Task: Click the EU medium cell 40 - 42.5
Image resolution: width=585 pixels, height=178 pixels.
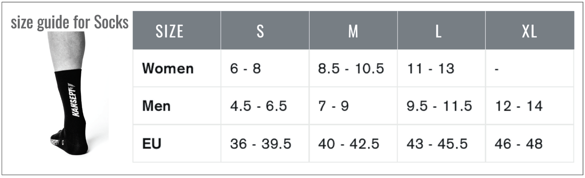Action: coord(349,144)
